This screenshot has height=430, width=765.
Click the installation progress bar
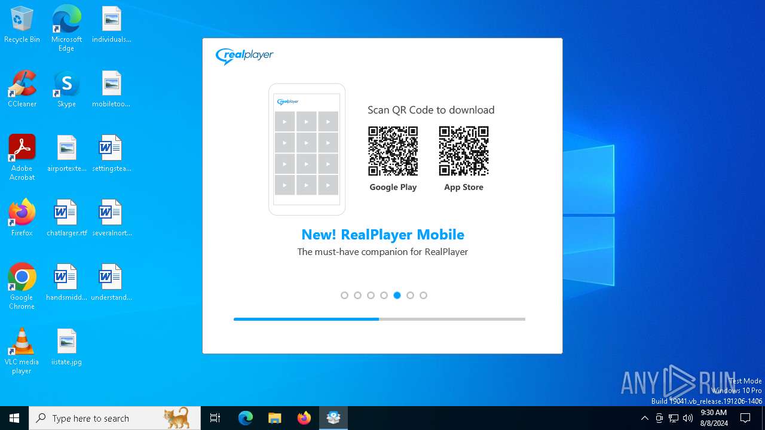[x=380, y=319]
